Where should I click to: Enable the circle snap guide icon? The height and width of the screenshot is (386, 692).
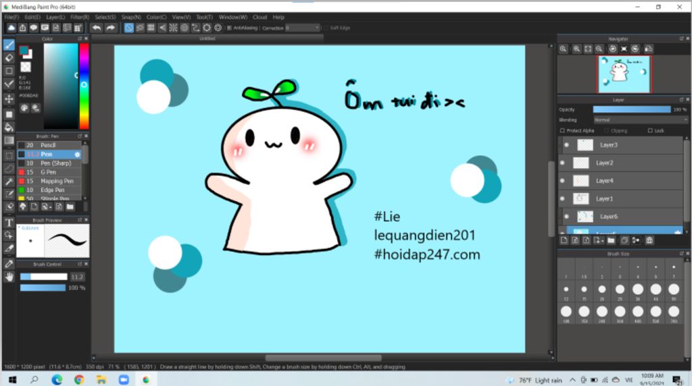tap(184, 28)
